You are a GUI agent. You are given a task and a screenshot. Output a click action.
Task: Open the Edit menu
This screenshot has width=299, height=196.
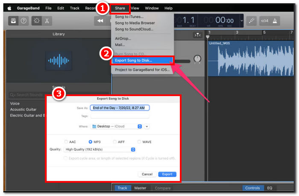61,8
